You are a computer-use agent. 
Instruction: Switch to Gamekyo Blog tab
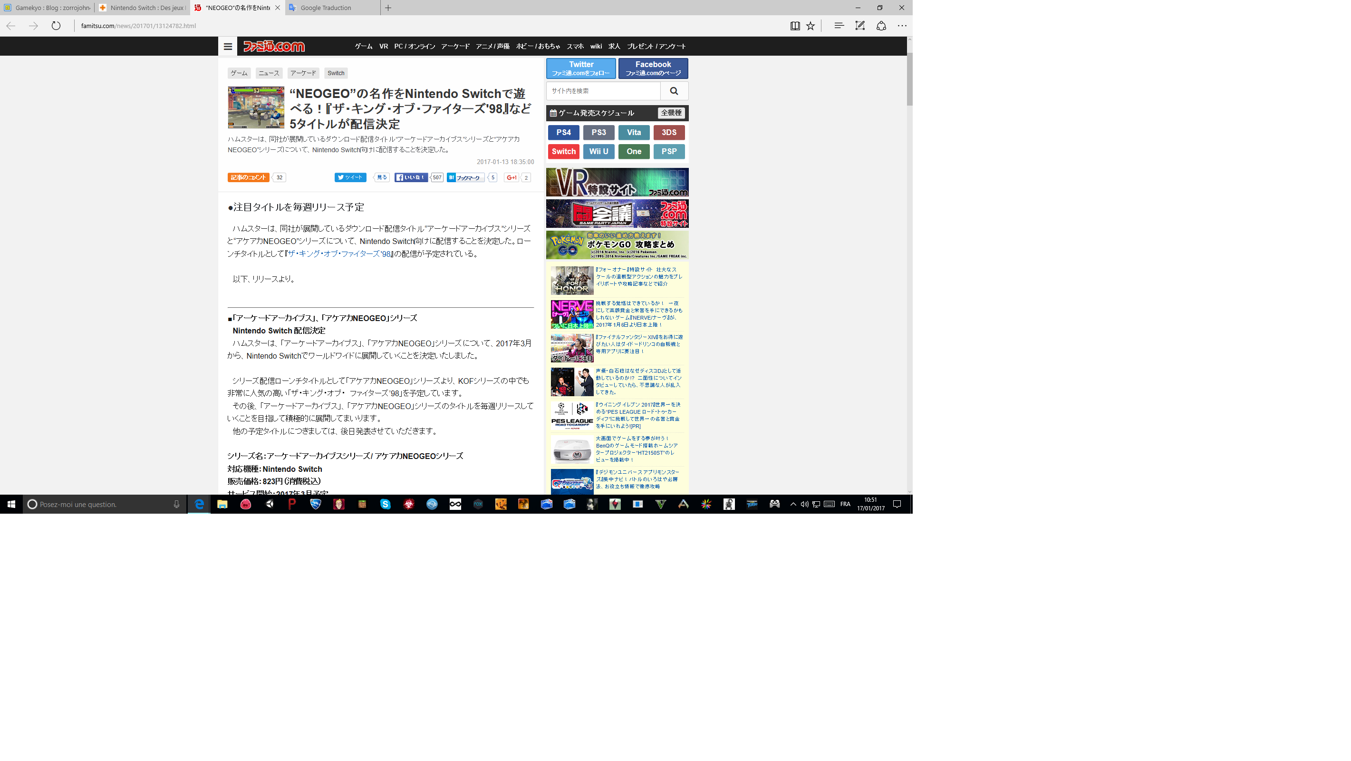pyautogui.click(x=47, y=8)
